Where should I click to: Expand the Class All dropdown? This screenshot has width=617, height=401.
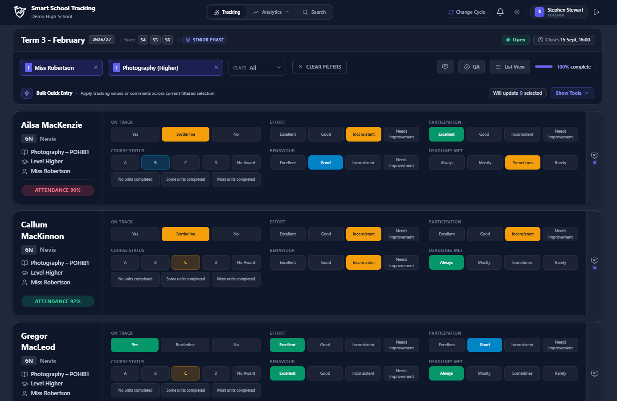tap(257, 68)
